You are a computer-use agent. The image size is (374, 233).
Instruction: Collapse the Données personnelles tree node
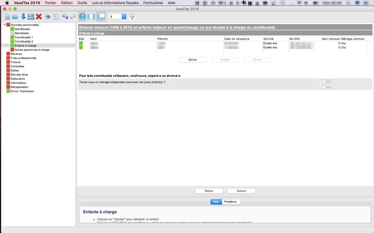click(4, 25)
